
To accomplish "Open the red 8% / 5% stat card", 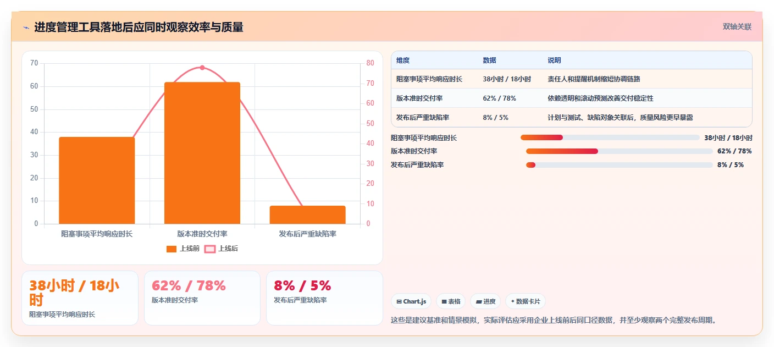I will point(324,298).
